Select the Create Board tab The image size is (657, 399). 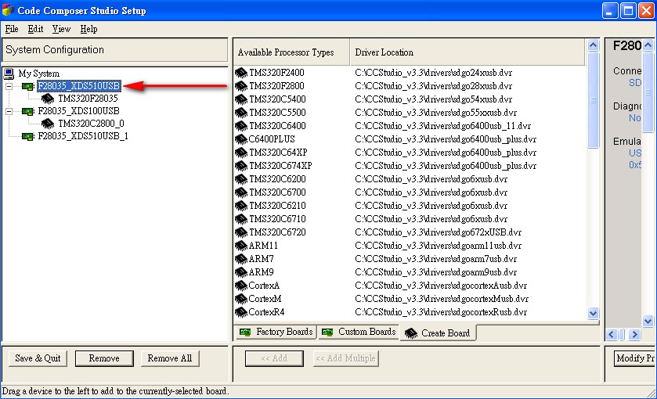[x=438, y=333]
